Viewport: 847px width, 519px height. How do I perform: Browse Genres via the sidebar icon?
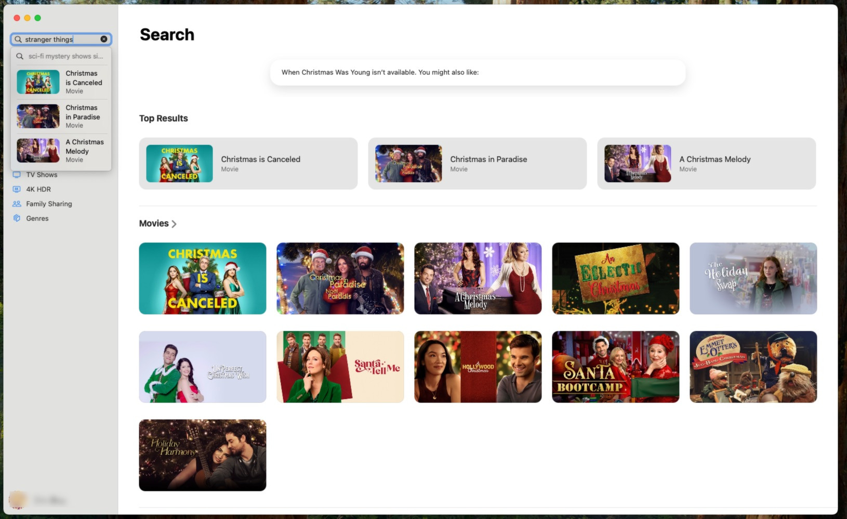click(17, 218)
